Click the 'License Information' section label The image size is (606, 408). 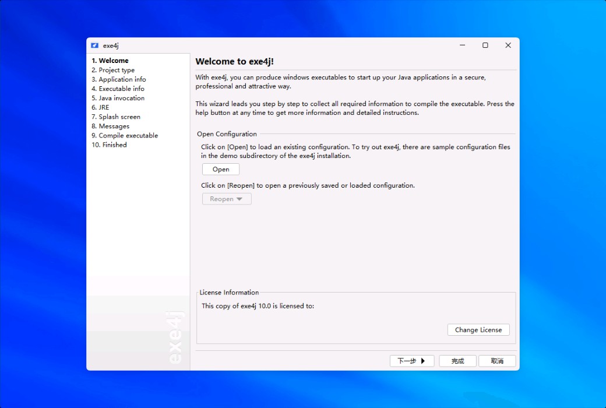(x=229, y=293)
